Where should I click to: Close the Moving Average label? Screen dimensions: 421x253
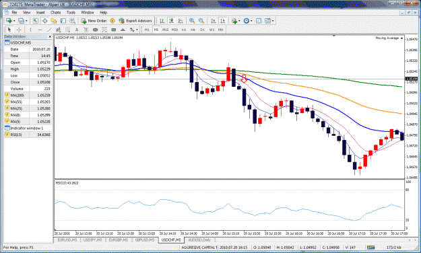(401, 38)
